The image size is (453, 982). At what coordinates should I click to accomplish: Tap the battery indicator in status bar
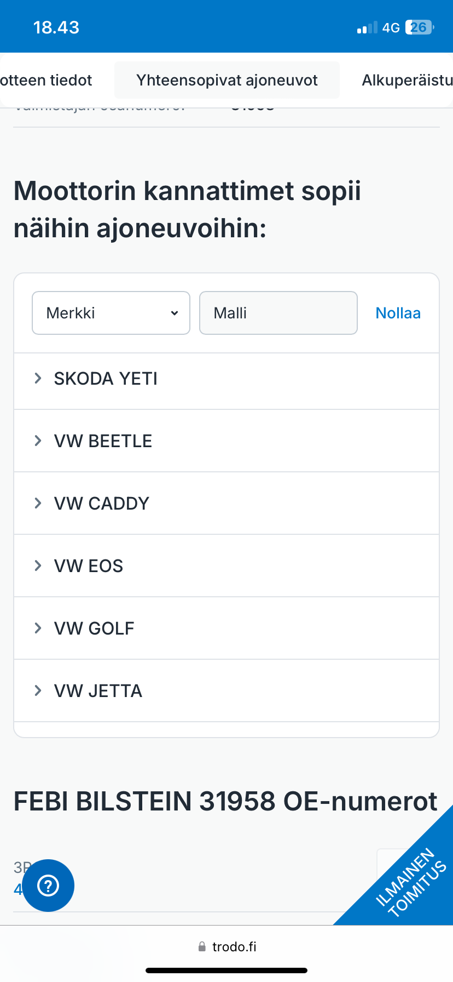pyautogui.click(x=419, y=27)
